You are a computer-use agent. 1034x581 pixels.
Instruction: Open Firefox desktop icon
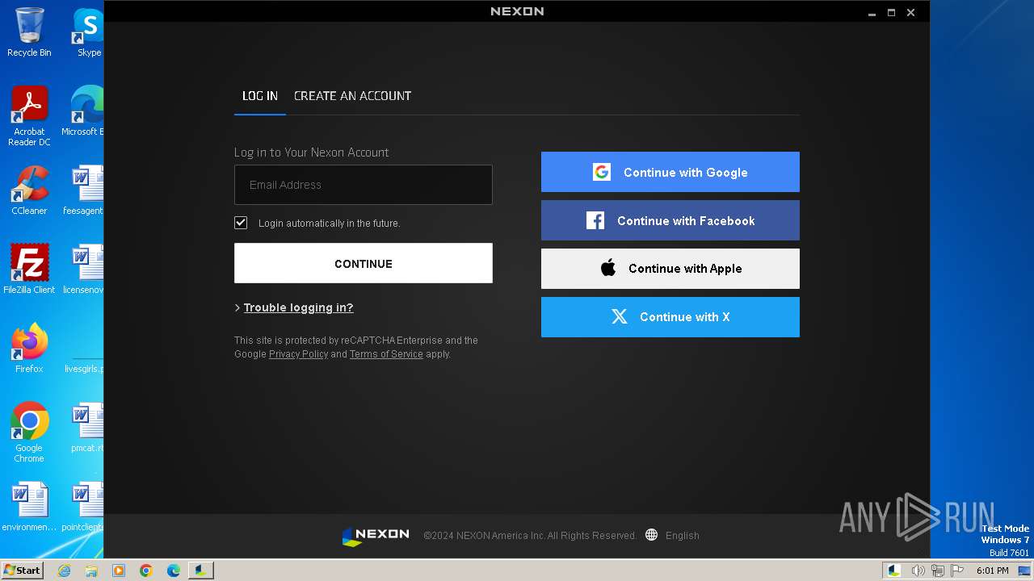29,349
